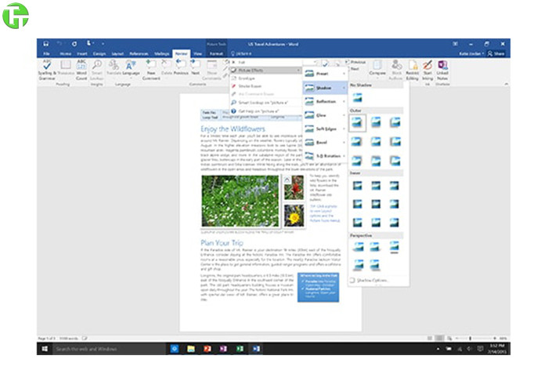Click the Touch/Mouse Mode icon
548x392 pixels.
89,43
